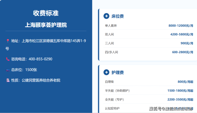Click the 单人套房 row label
This screenshot has height=113, width=197.
111,26
